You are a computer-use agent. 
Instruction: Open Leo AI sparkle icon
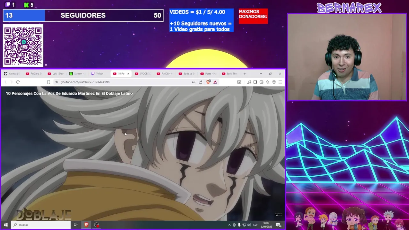pos(268,82)
